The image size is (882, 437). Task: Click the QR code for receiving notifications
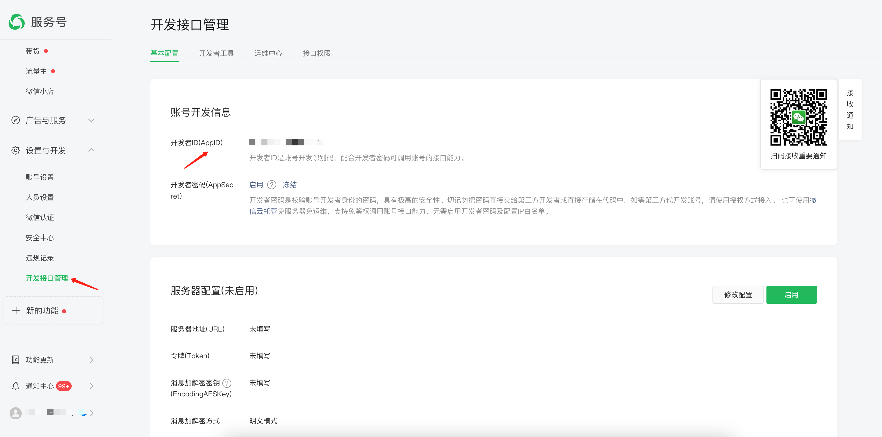point(798,118)
